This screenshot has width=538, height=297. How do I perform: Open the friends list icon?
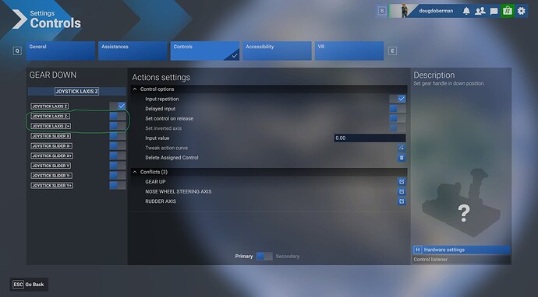pos(480,11)
